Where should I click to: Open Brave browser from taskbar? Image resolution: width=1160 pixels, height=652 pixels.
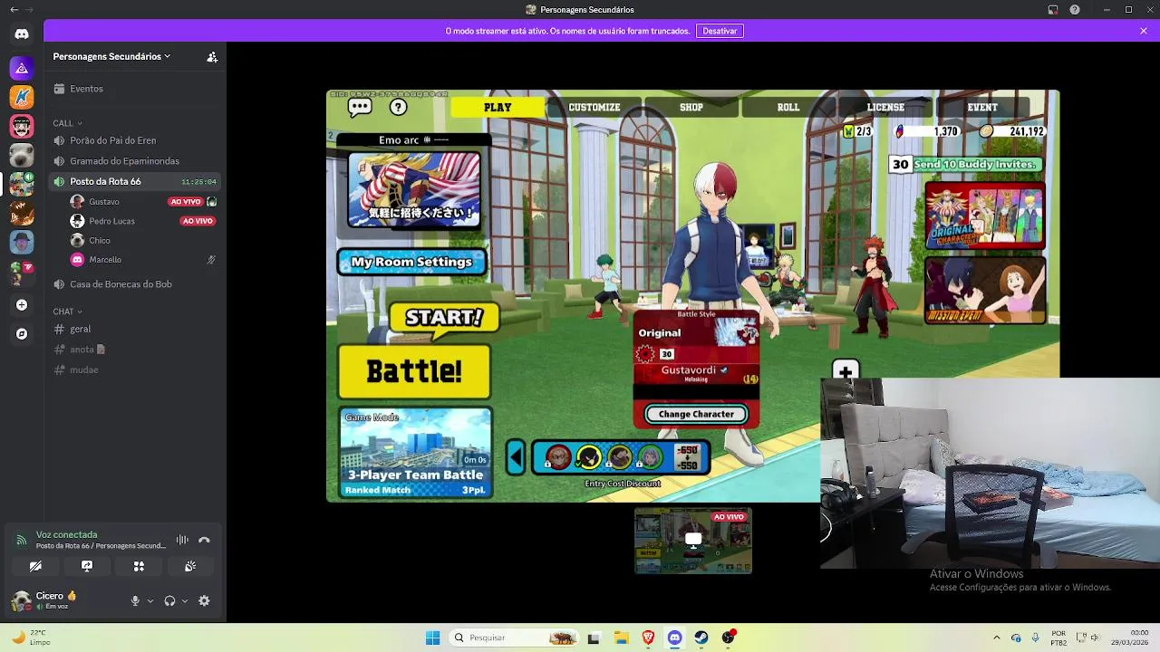[648, 638]
